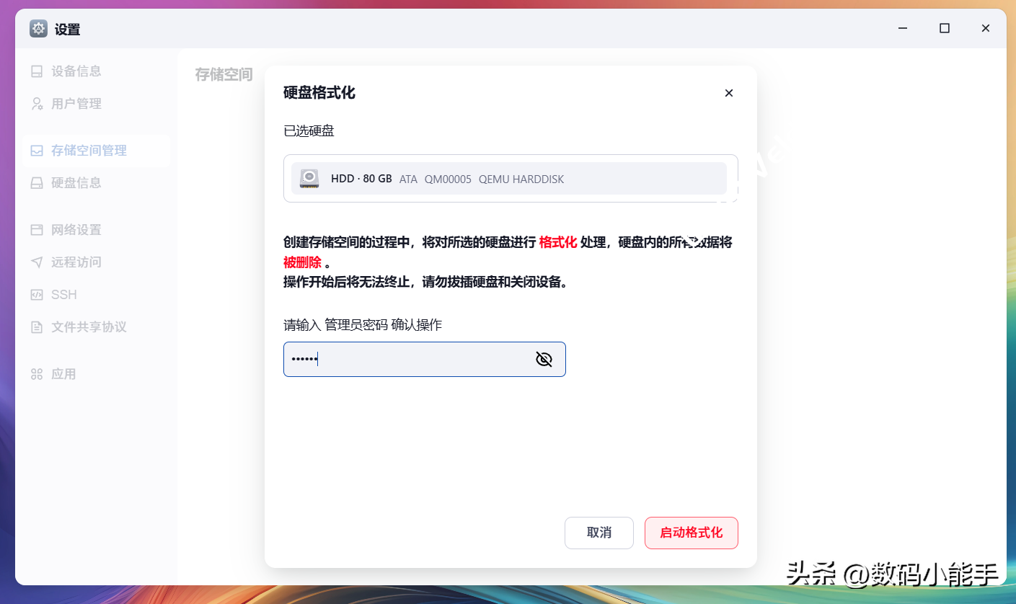This screenshot has height=604, width=1016.
Task: Click the remote access arrow icon
Action: 37,262
